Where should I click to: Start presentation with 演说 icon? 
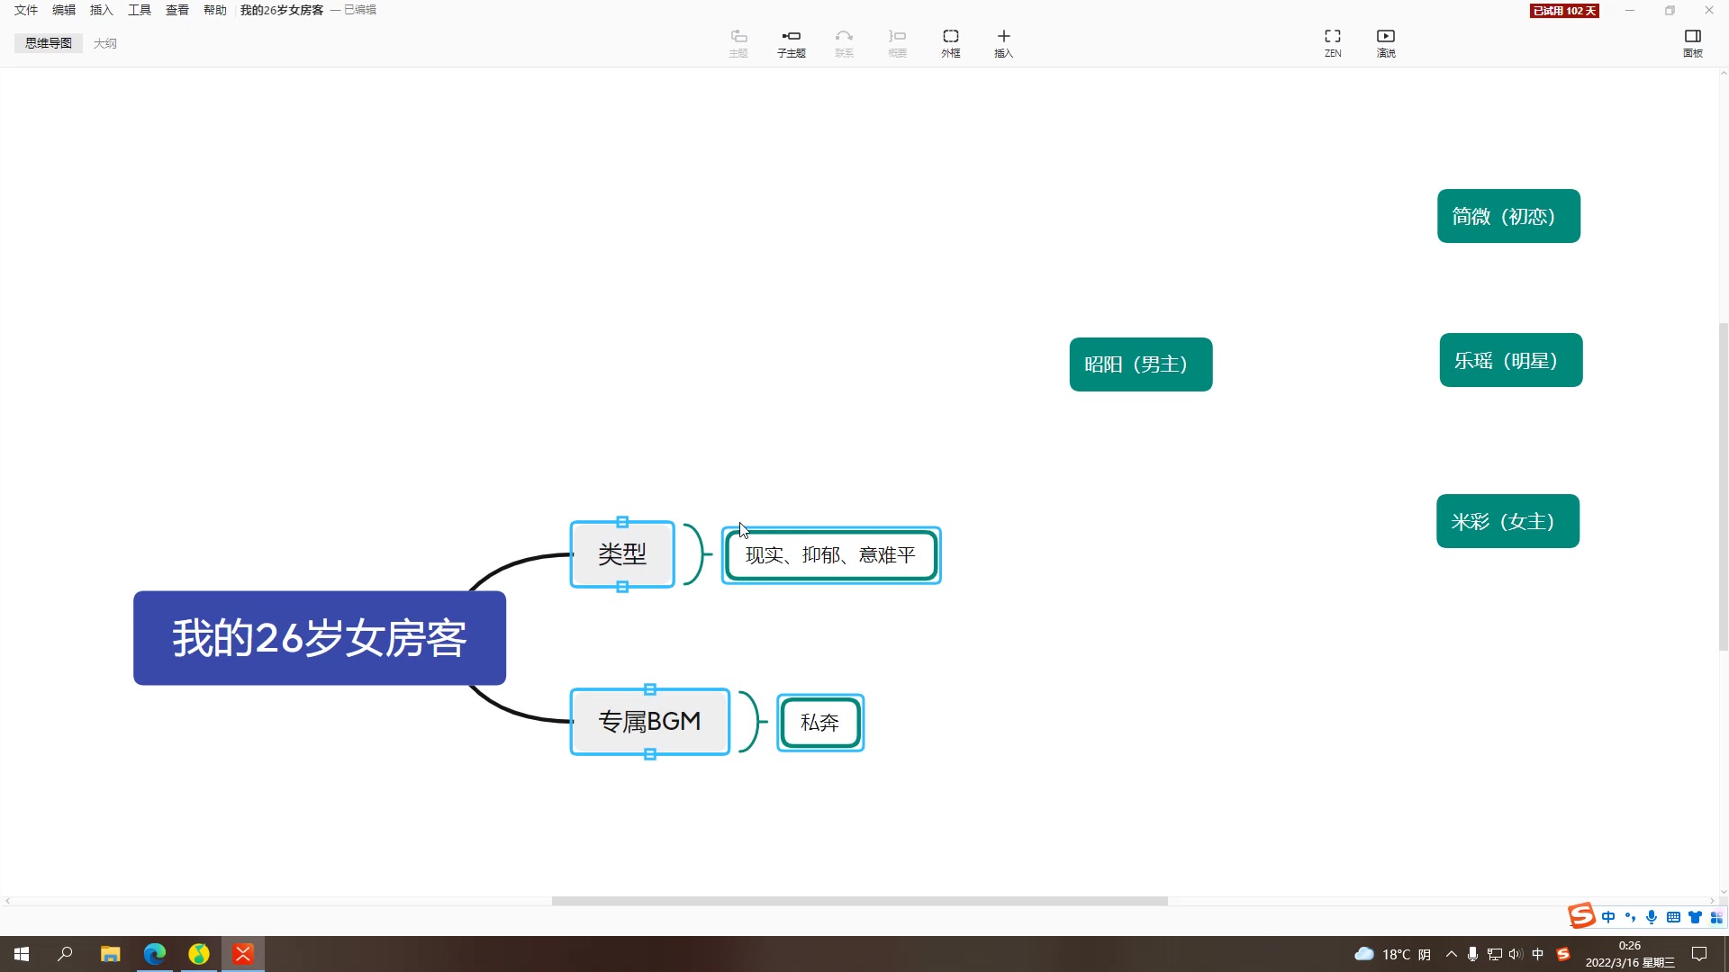[x=1386, y=42]
